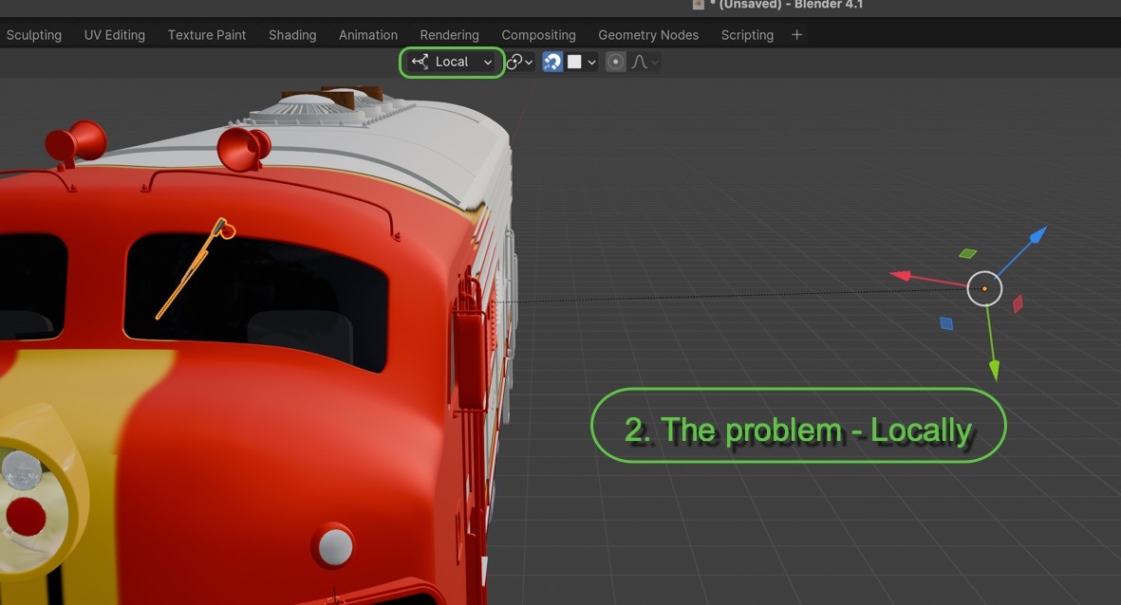Click the Blender icon in the title bar
Viewport: 1121px width, 605px height.
click(x=699, y=5)
